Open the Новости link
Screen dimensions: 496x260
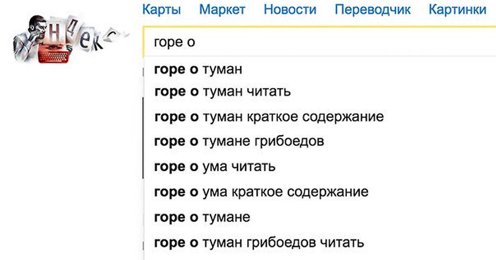pyautogui.click(x=290, y=9)
